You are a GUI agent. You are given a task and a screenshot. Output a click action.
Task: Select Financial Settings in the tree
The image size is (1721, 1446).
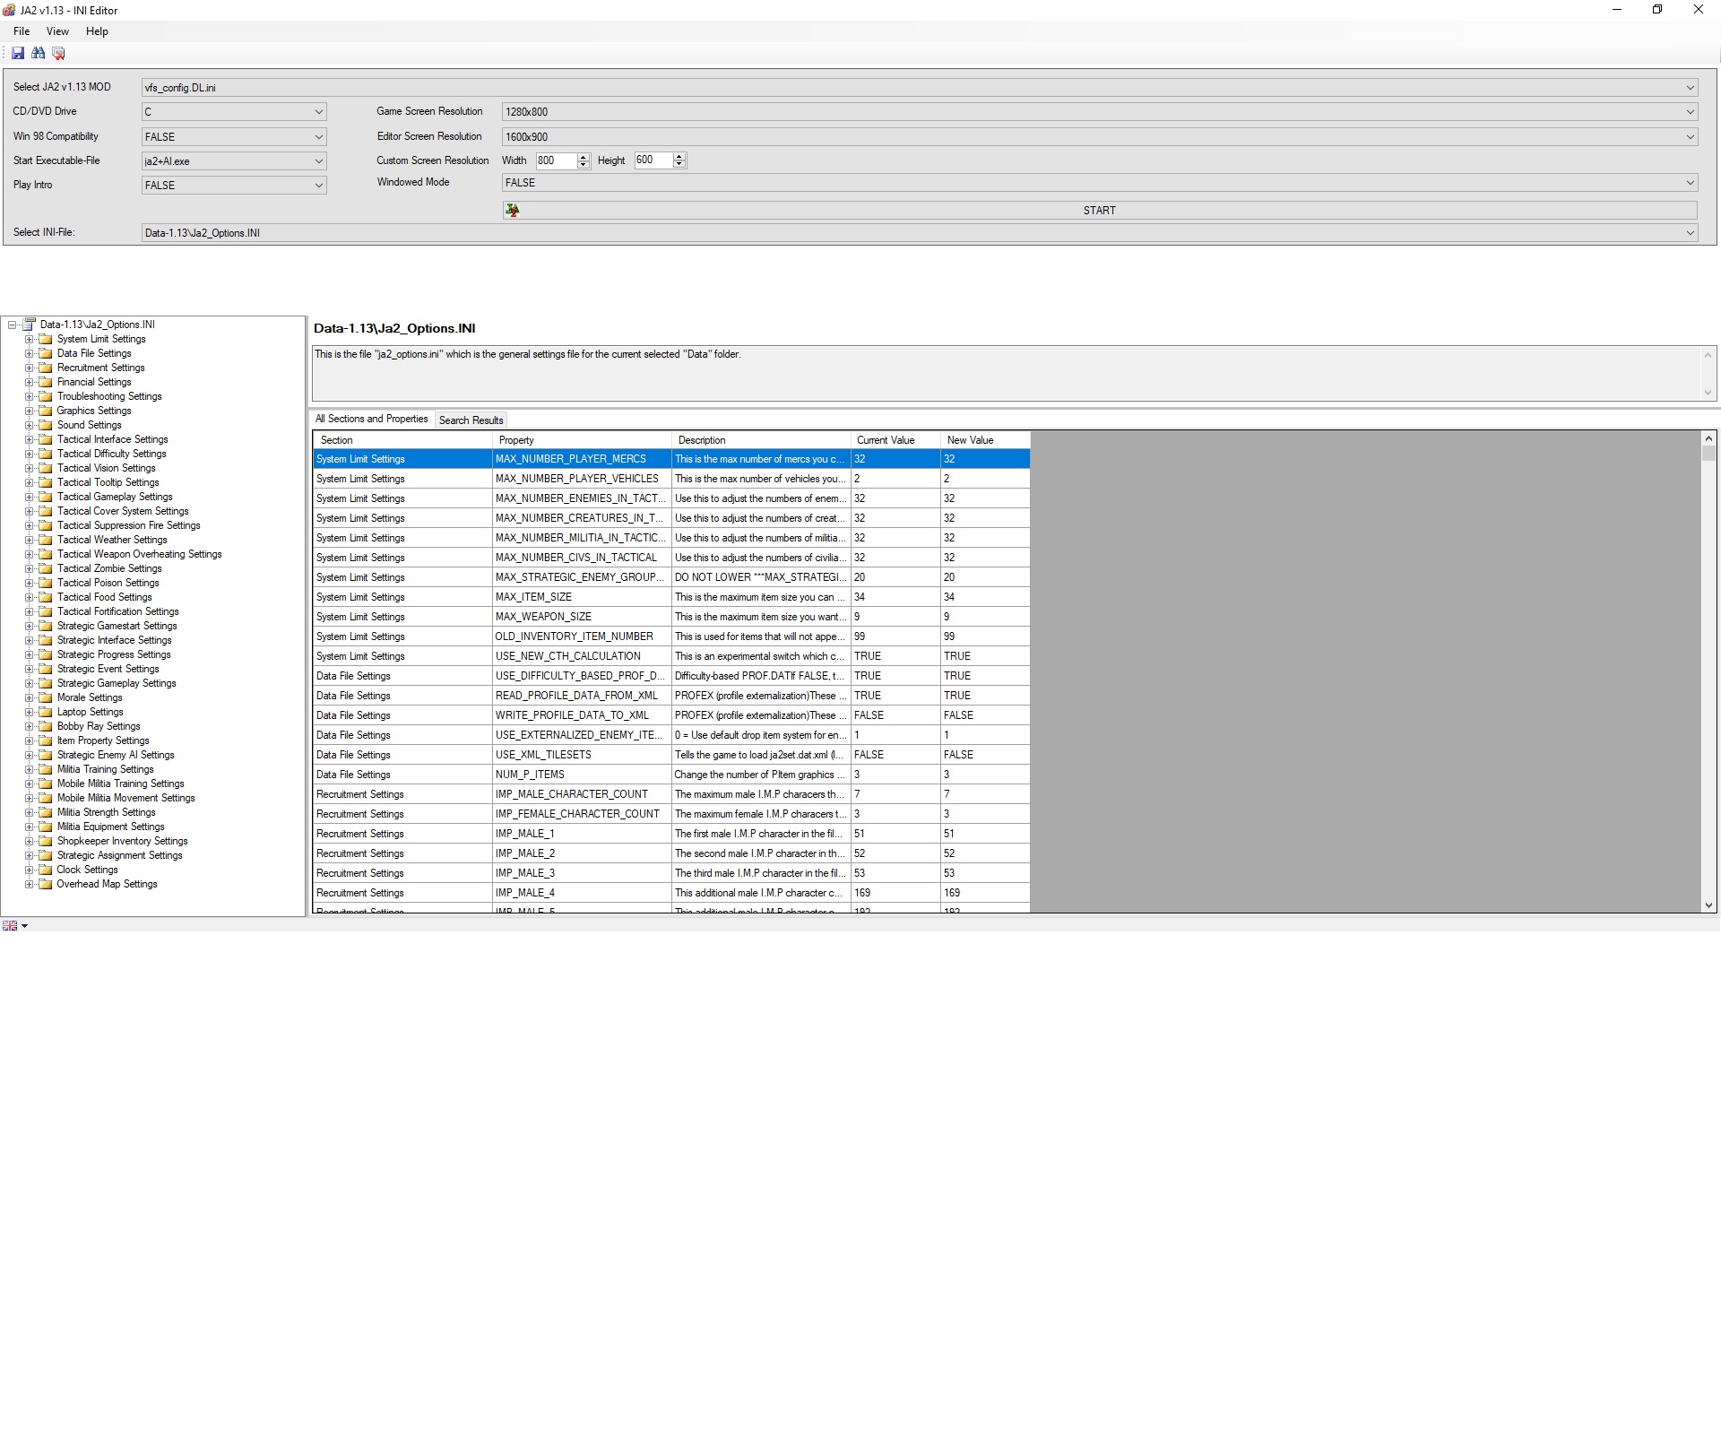(x=94, y=382)
